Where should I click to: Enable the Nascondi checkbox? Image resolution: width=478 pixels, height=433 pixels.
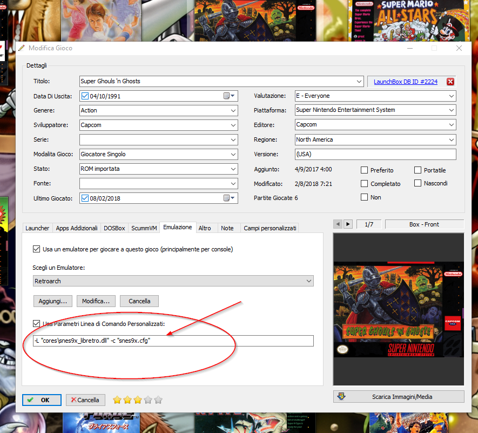(418, 183)
